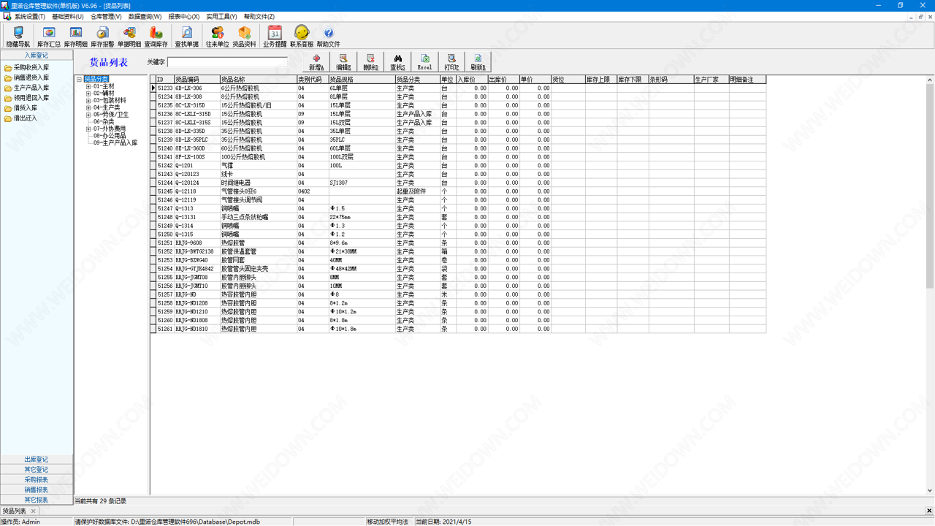Open the 报表中心(X) menu
Image resolution: width=935 pixels, height=526 pixels.
click(184, 16)
